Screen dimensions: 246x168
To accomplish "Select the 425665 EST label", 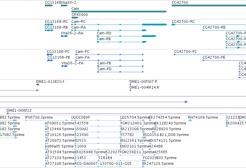I will coord(161,152).
